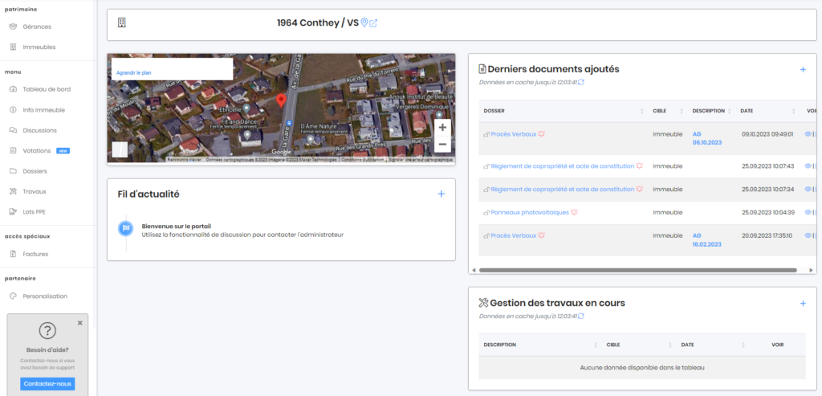Screen dimensions: 822x396
Task: View the first Procès Verbaux document via eye icon
Action: coord(808,134)
